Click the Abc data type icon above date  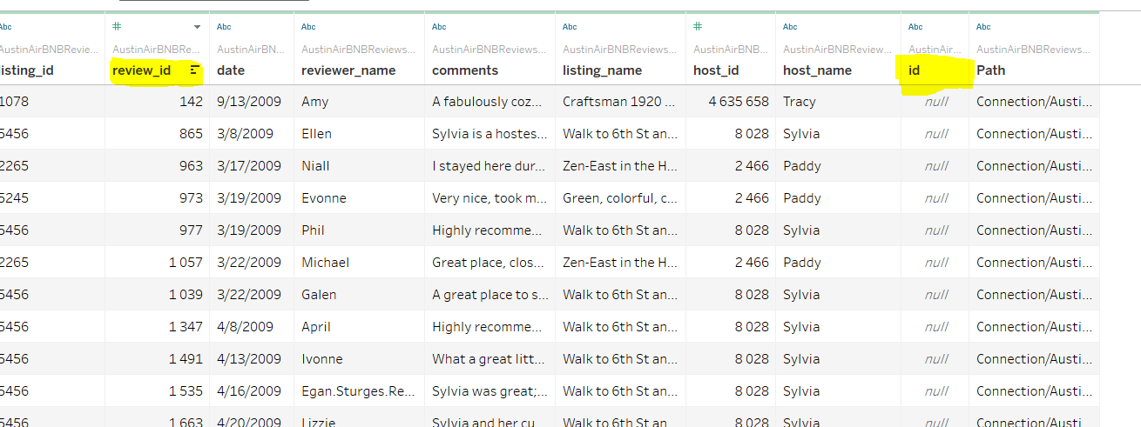[x=224, y=27]
